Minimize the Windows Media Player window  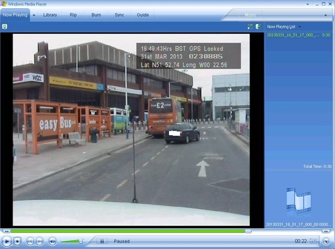[317, 4]
